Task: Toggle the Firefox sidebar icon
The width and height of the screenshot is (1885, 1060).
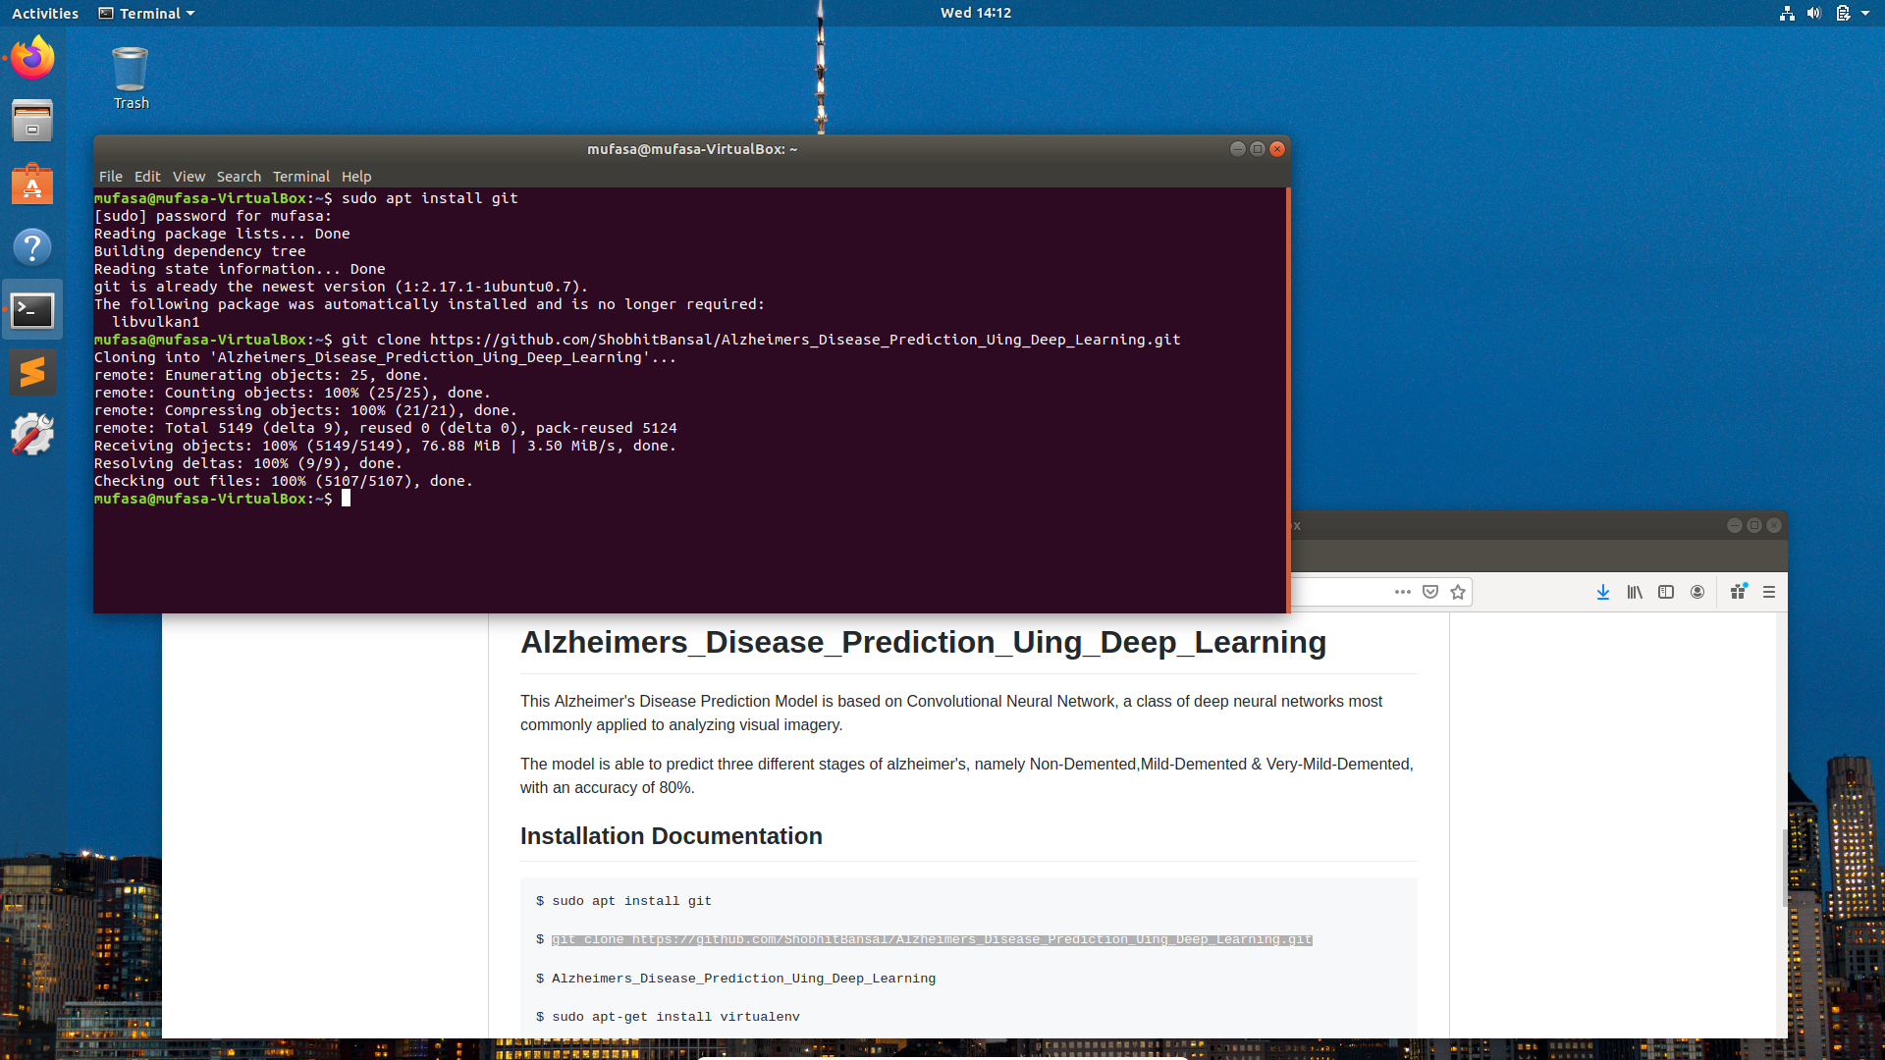Action: [1666, 592]
